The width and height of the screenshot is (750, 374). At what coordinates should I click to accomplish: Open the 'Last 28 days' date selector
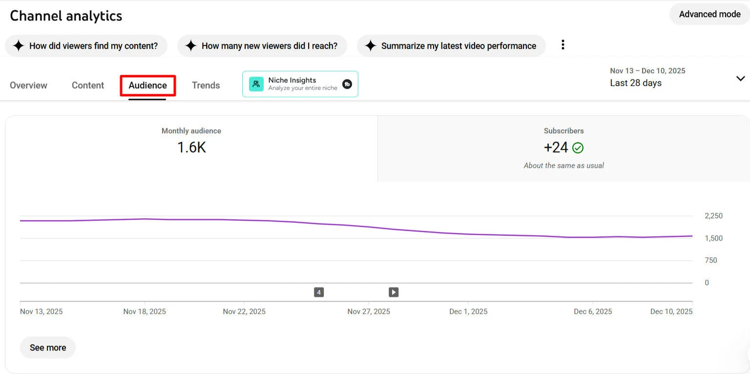coord(636,83)
